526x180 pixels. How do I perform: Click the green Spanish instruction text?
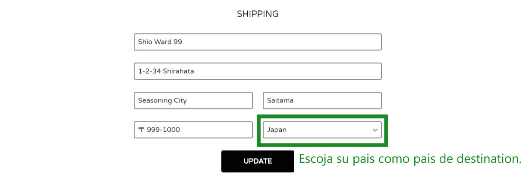pos(410,159)
